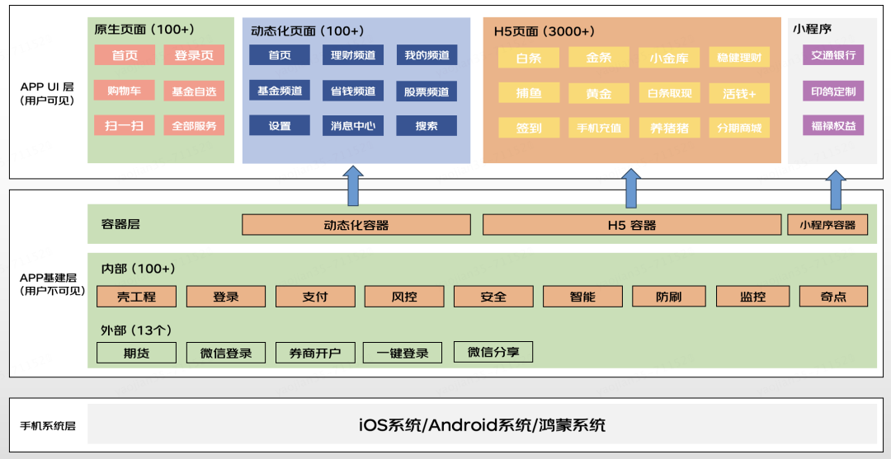The height and width of the screenshot is (459, 891).
Task: Select the 基金自选 box
Action: (x=194, y=91)
